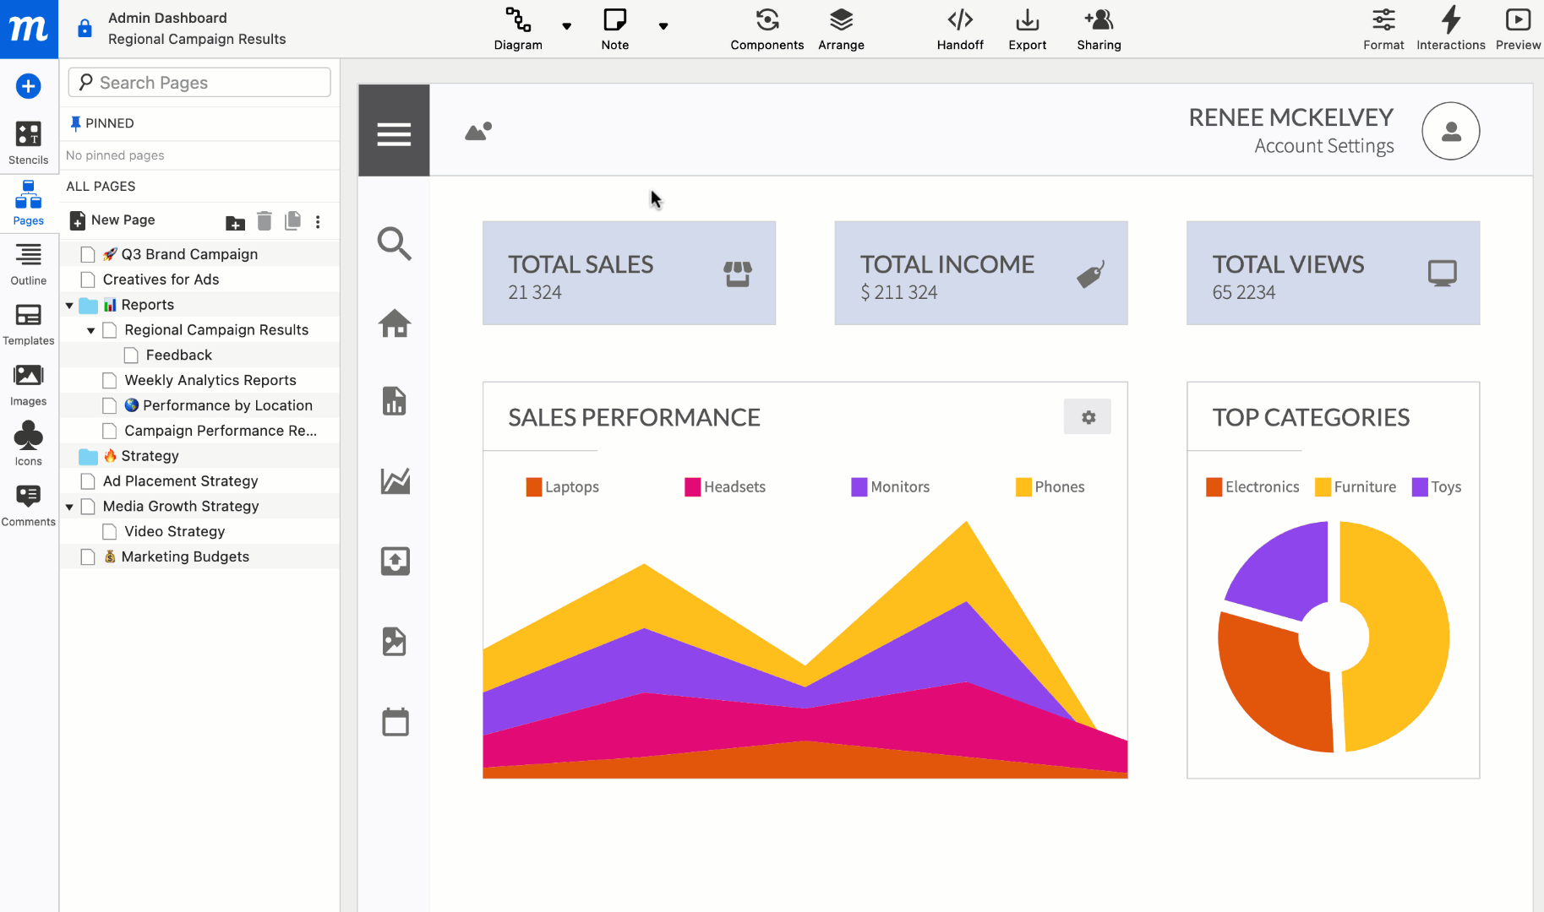The image size is (1544, 912).
Task: Click the Export download icon
Action: tap(1027, 29)
